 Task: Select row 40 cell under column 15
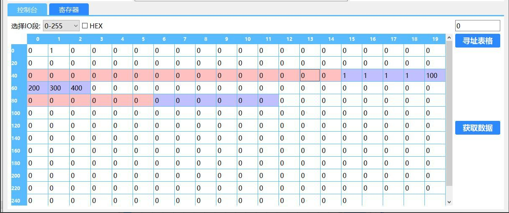pyautogui.click(x=351, y=75)
